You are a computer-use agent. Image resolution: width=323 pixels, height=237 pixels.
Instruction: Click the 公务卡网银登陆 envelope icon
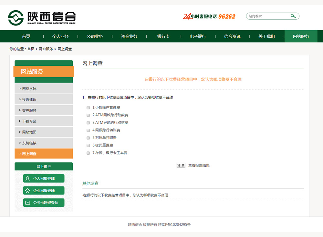coord(28,203)
